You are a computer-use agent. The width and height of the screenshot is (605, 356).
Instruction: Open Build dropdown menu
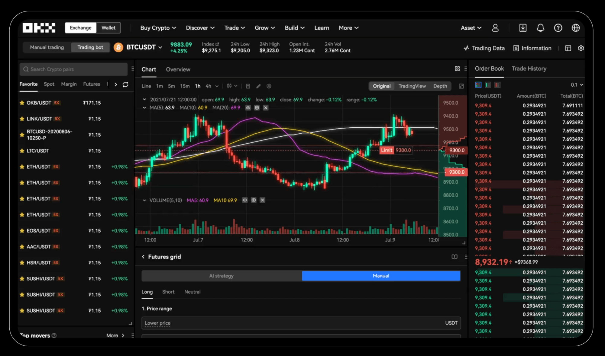coord(295,28)
